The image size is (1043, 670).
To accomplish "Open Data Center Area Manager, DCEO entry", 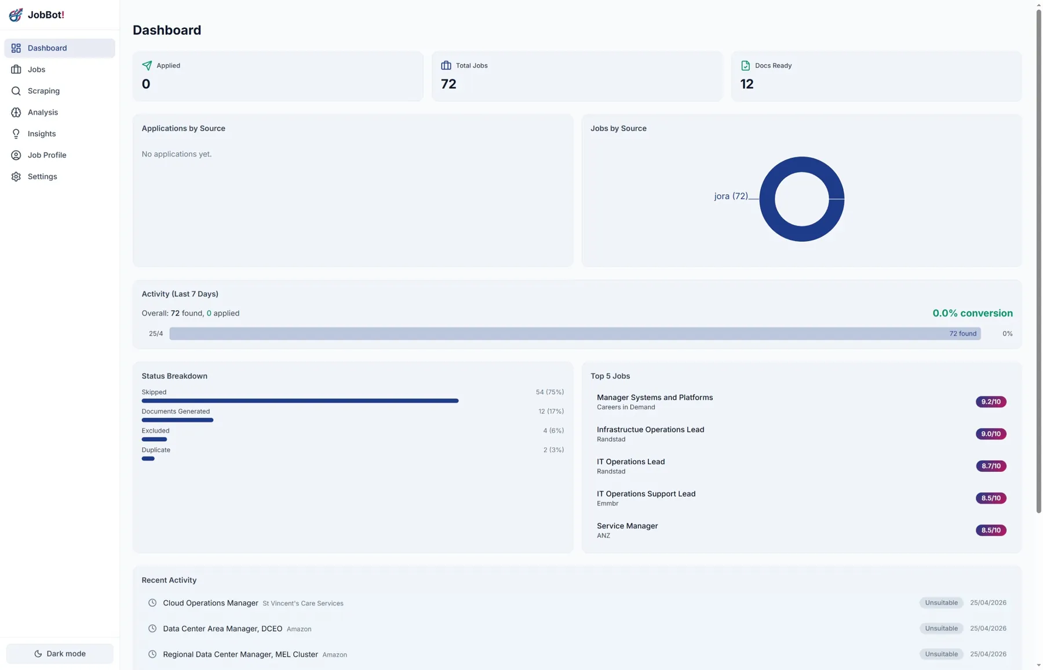I will coord(577,628).
